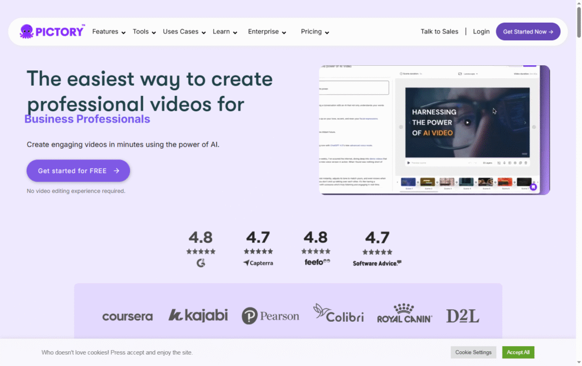The width and height of the screenshot is (582, 366).
Task: Click next-scene arrow in video preview
Action: pyautogui.click(x=525, y=123)
